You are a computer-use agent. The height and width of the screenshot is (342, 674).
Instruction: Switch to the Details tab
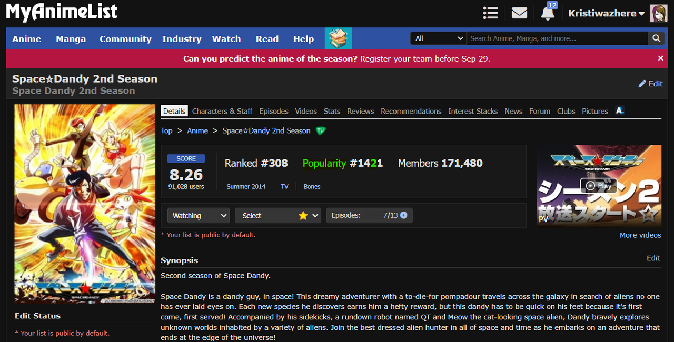click(174, 111)
